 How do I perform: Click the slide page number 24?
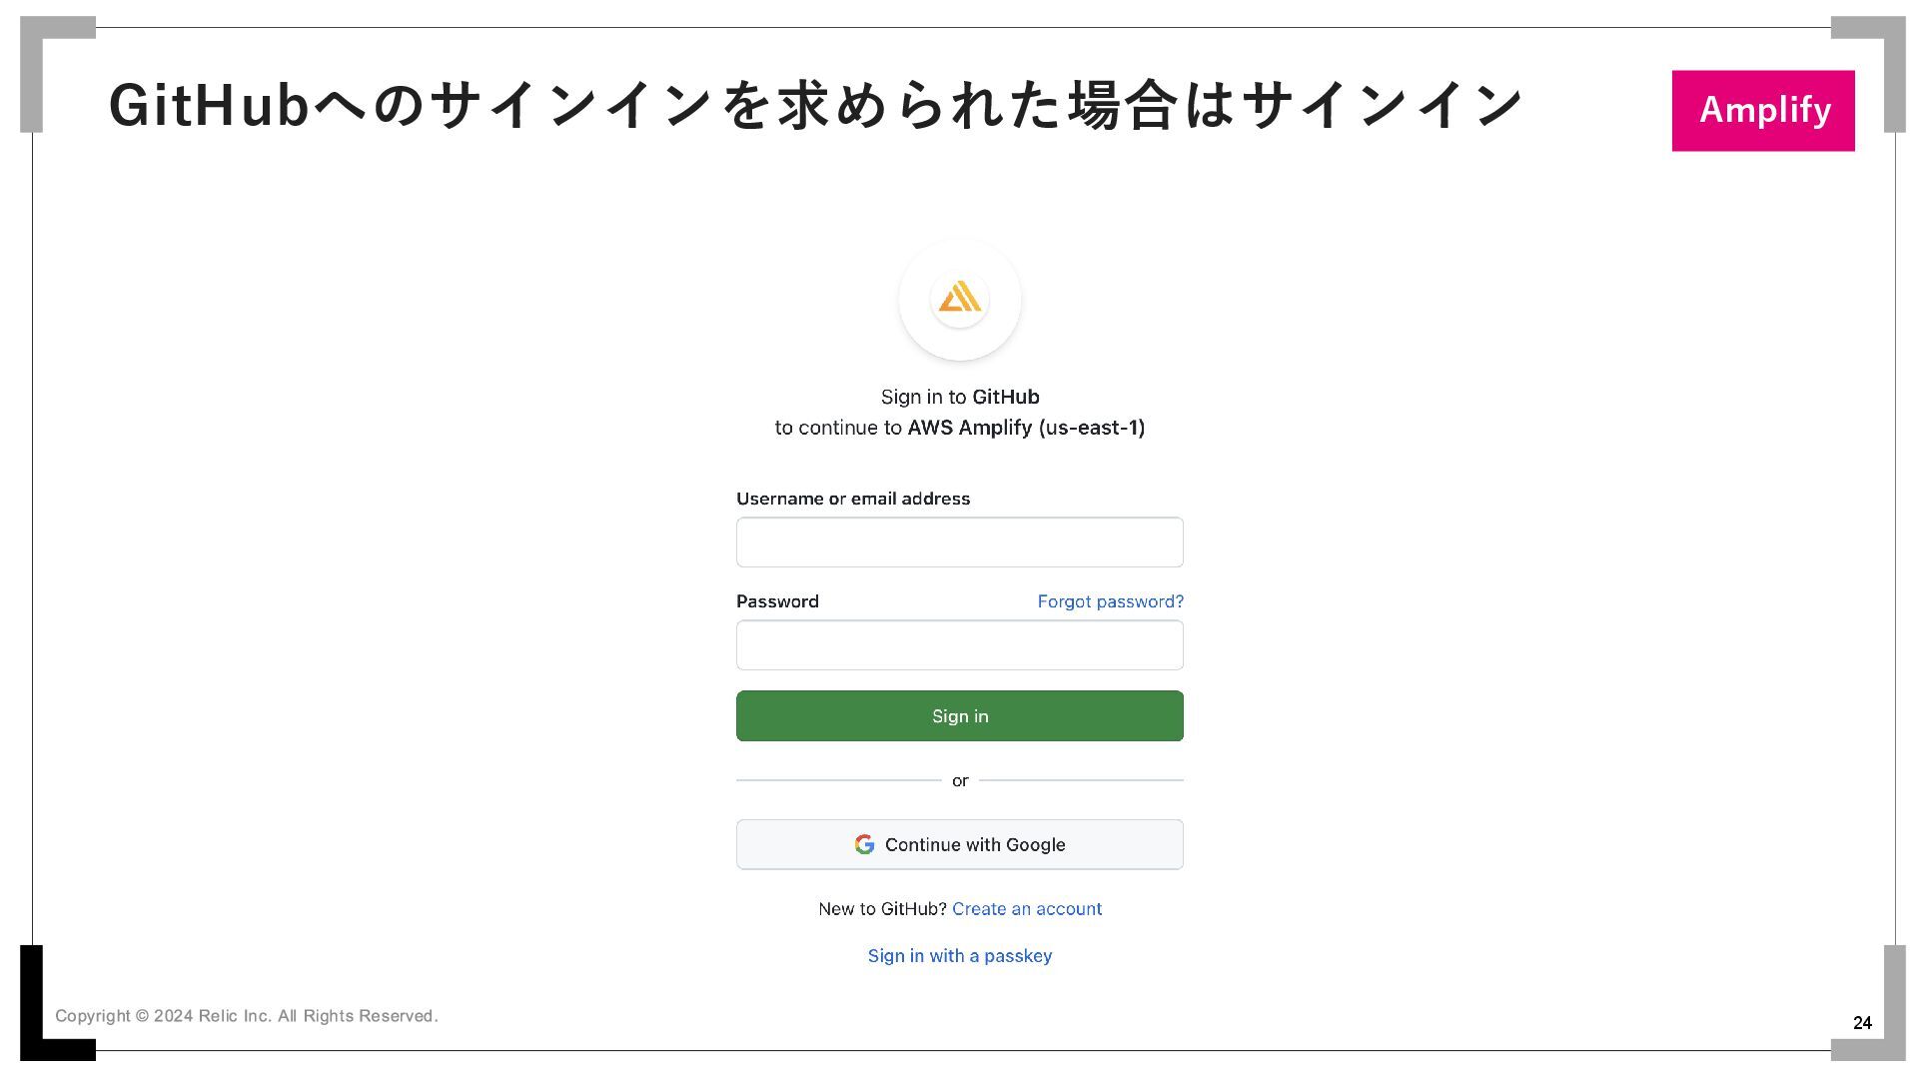tap(1862, 1023)
